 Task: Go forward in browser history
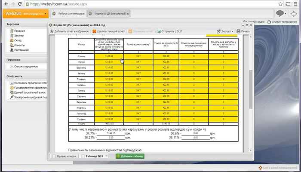pyautogui.click(x=13, y=4)
